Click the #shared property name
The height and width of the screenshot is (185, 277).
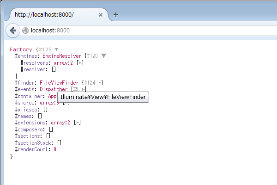25,103
